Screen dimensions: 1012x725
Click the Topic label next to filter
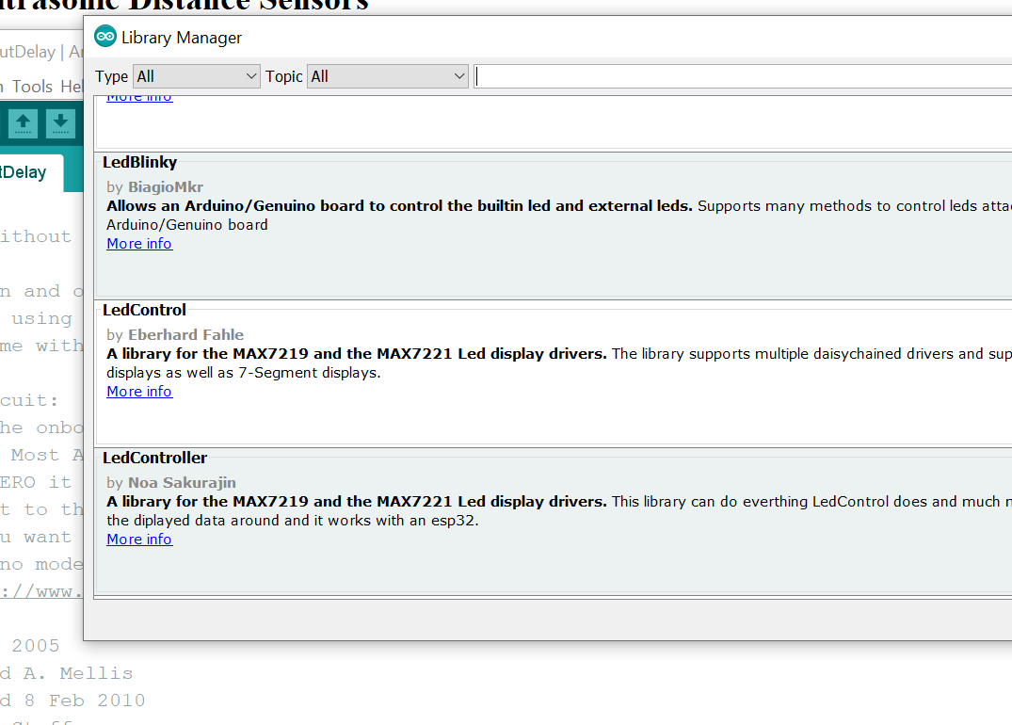tap(284, 77)
